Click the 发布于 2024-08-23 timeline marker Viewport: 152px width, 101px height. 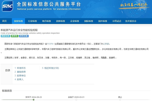coord(33,99)
